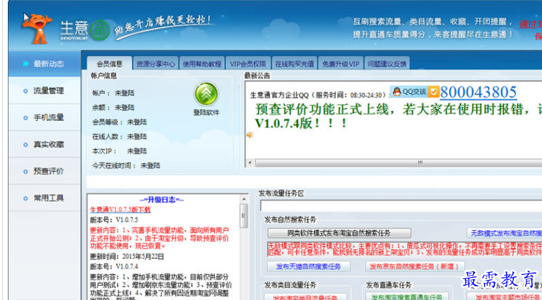Click 同类软件模式发布淘宝自然搜索任务 button
542x300 pixels.
tap(339, 233)
